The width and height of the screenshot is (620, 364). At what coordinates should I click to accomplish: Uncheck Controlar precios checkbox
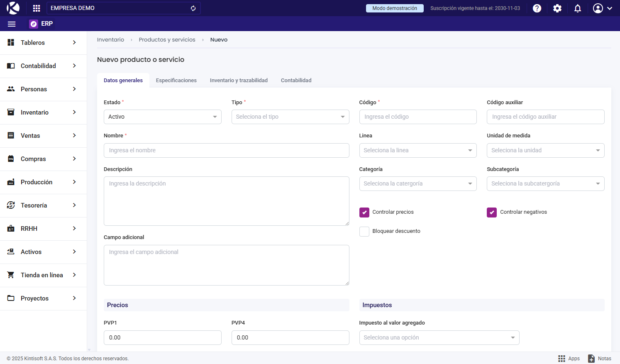364,213
